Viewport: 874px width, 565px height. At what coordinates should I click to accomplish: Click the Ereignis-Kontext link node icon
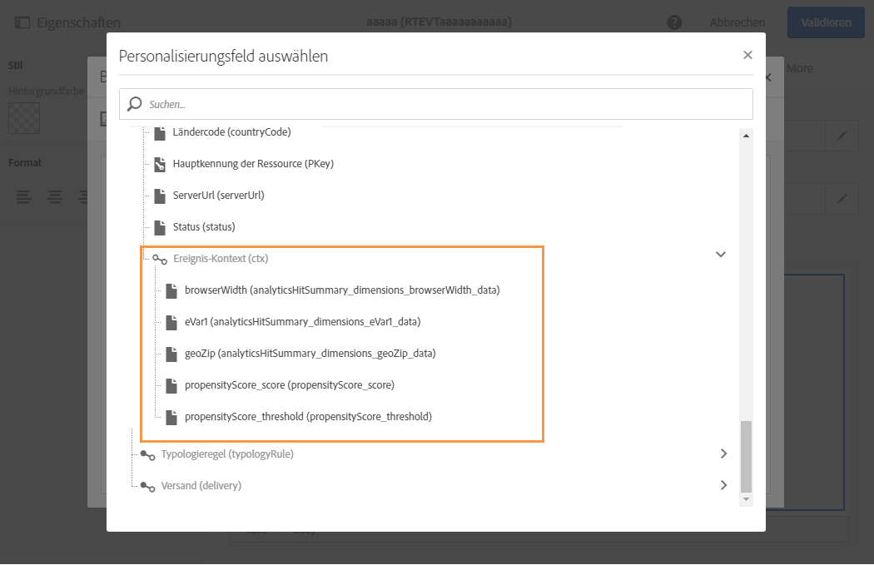pyautogui.click(x=159, y=259)
